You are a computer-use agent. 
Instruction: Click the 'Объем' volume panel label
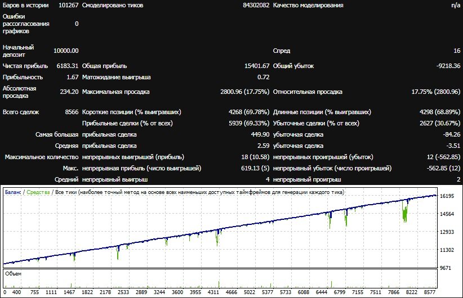coord(14,273)
